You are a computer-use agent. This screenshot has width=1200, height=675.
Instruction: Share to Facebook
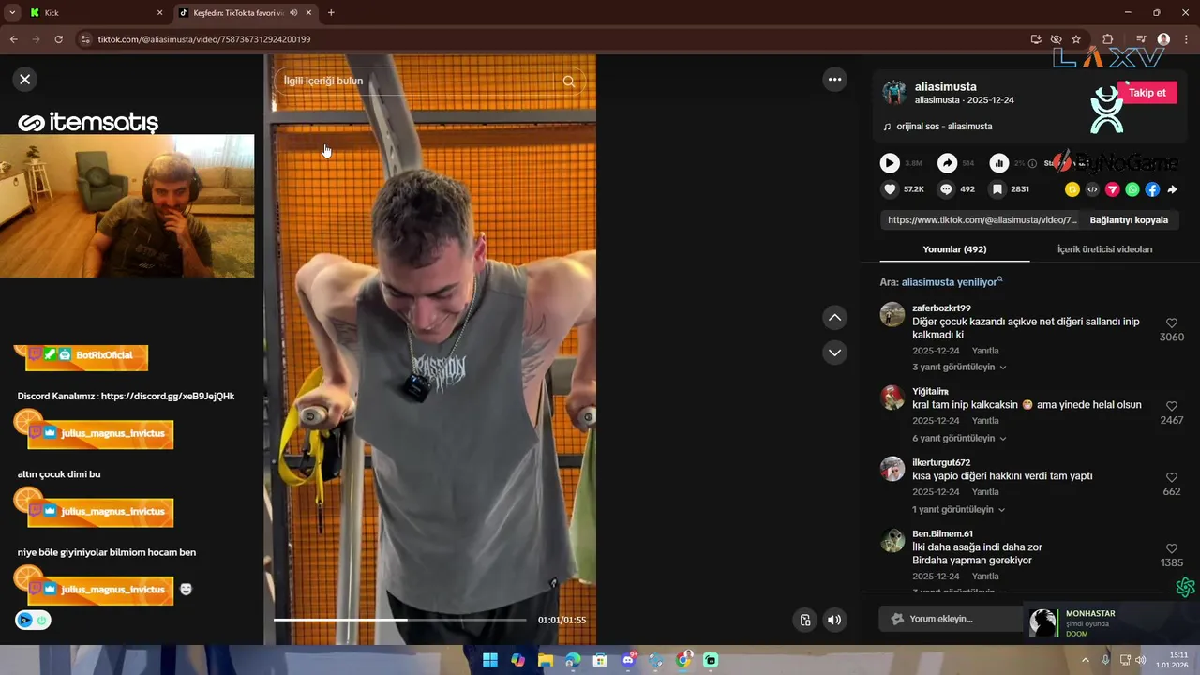(x=1152, y=189)
